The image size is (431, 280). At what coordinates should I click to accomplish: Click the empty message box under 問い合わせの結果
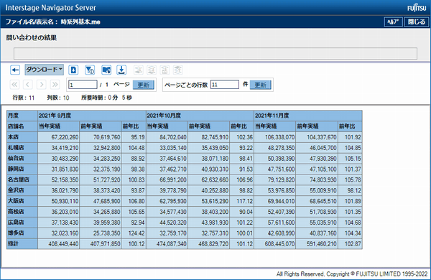tap(215, 54)
